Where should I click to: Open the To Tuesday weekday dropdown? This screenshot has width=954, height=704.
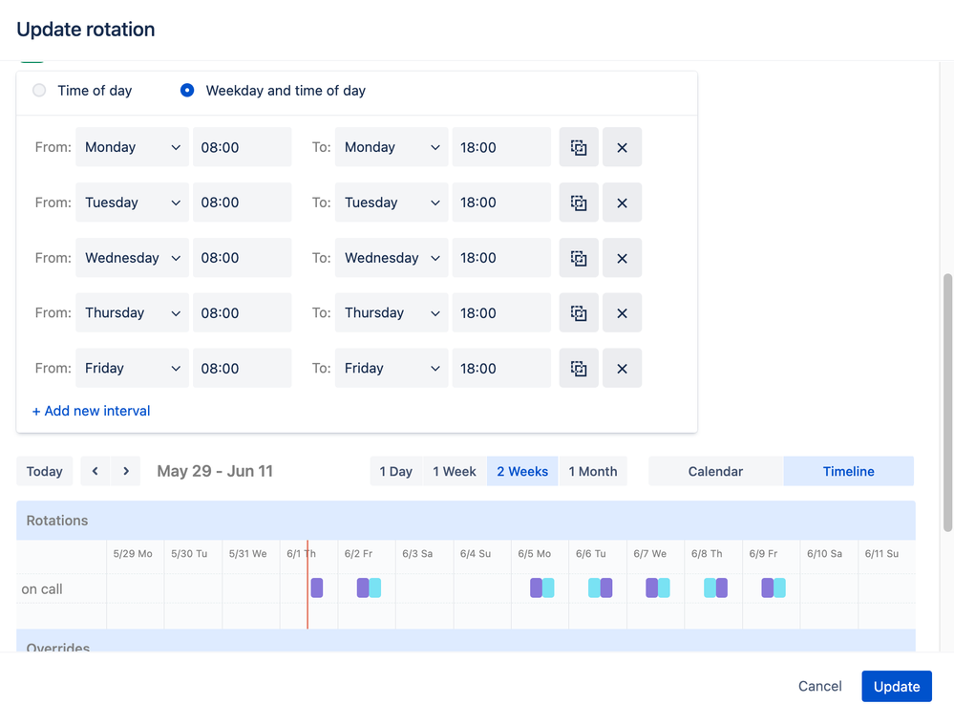[x=392, y=203]
